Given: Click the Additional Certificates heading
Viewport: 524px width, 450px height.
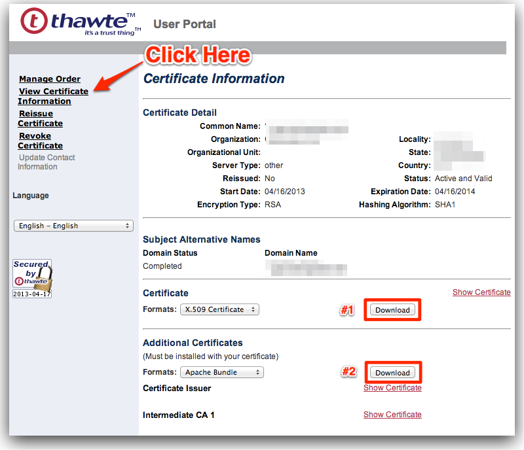Looking at the screenshot, I should point(193,343).
